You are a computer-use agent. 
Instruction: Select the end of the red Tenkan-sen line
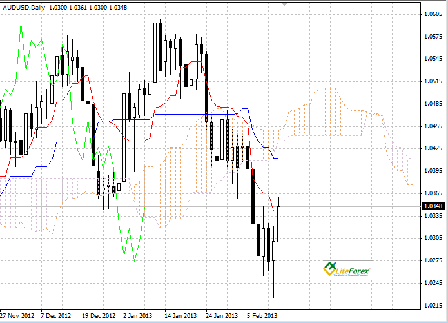click(x=277, y=211)
